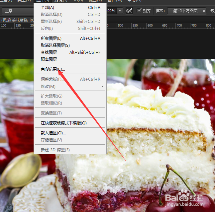215x212 pixels.
Task: Click the airbrush pressure icon in options bar
Action: click(129, 11)
